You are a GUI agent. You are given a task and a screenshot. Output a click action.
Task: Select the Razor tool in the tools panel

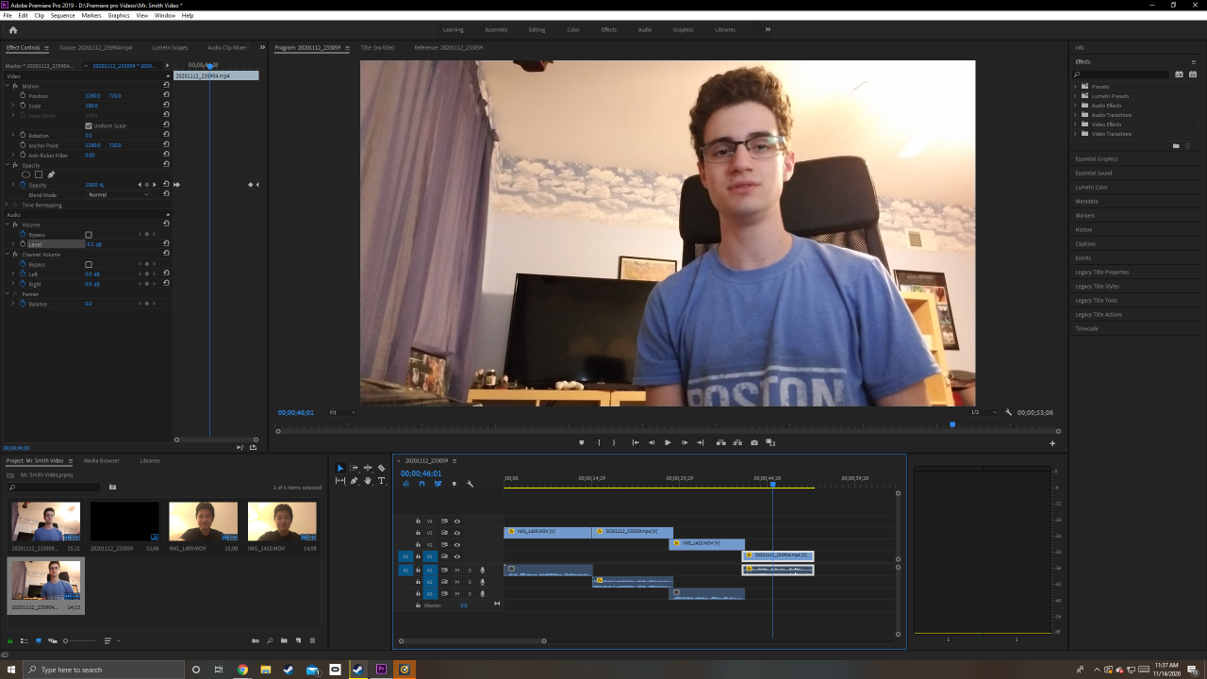pos(381,468)
